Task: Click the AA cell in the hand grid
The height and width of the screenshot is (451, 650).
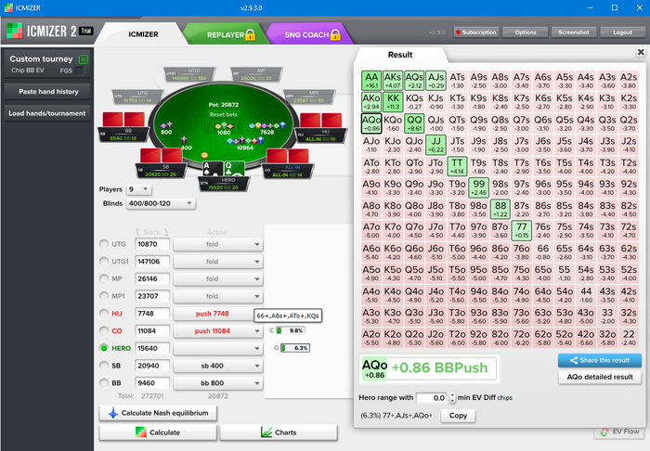Action: (371, 81)
